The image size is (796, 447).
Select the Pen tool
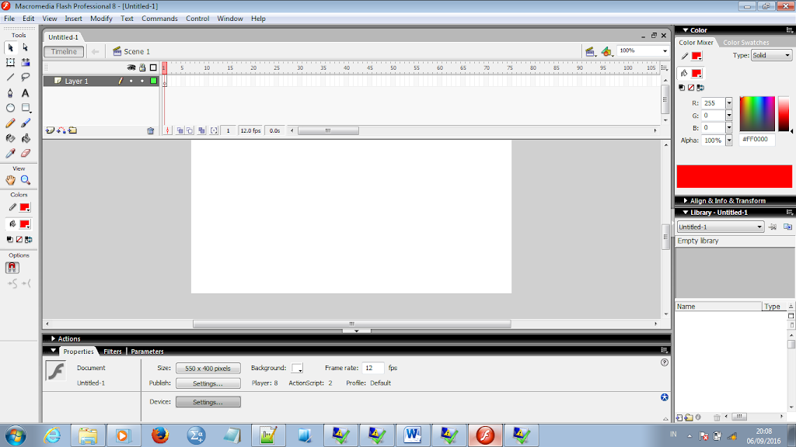click(x=10, y=93)
